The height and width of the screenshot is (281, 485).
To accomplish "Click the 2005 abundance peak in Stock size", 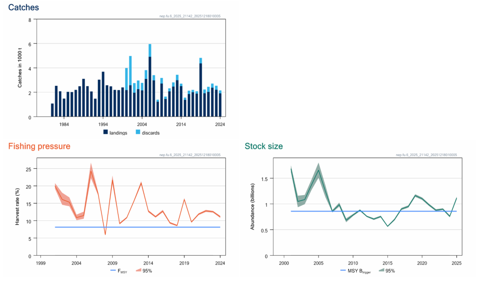I will click(x=318, y=170).
